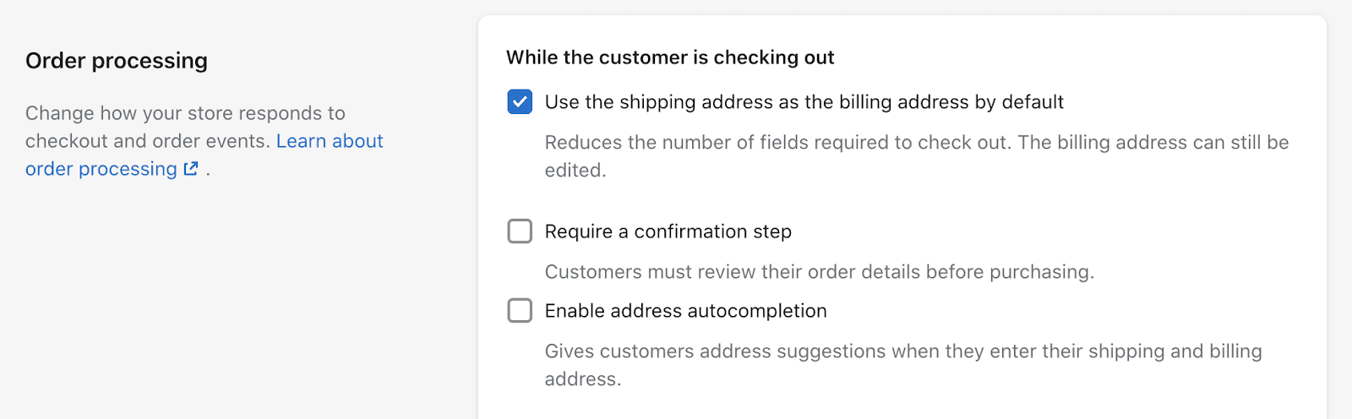Open the Learn about order processing link
This screenshot has width=1352, height=419.
[x=204, y=155]
